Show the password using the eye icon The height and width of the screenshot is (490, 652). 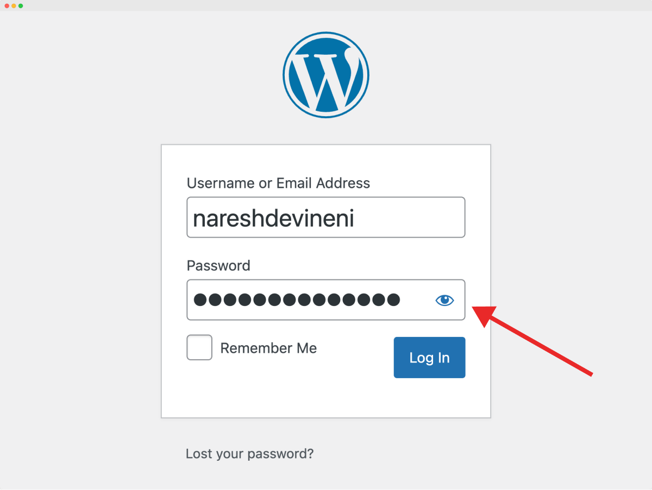(444, 300)
